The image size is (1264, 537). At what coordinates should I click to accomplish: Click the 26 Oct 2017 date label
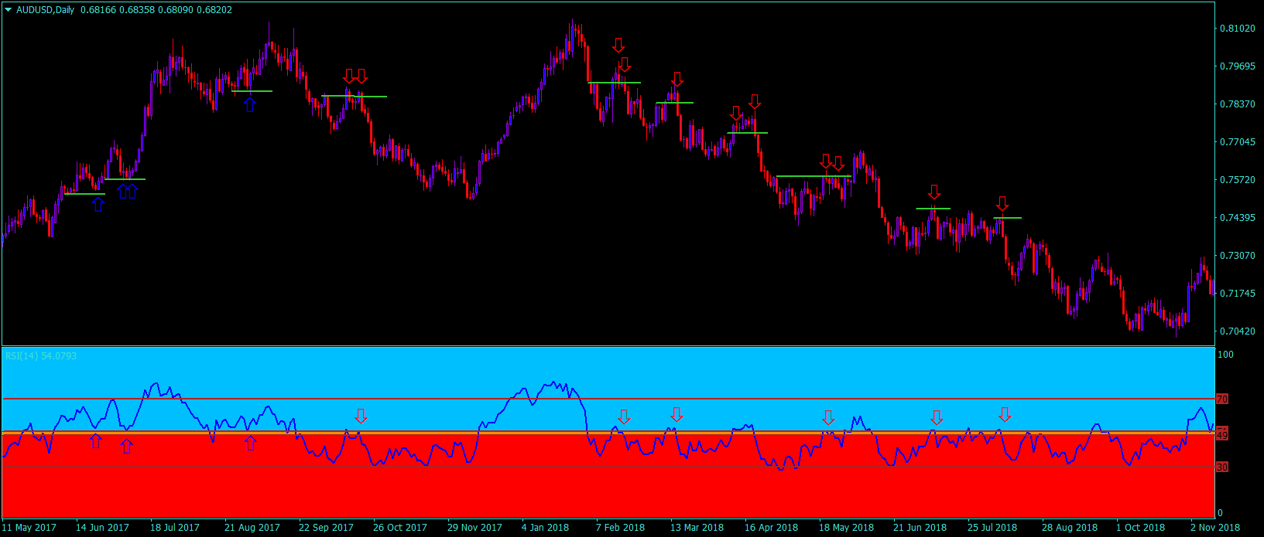pyautogui.click(x=400, y=528)
